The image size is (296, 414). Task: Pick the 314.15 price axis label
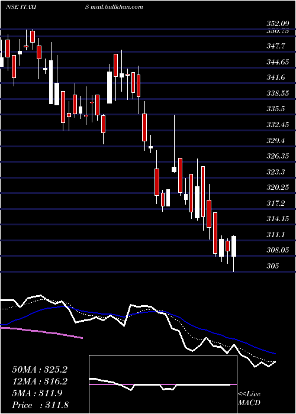click(278, 219)
